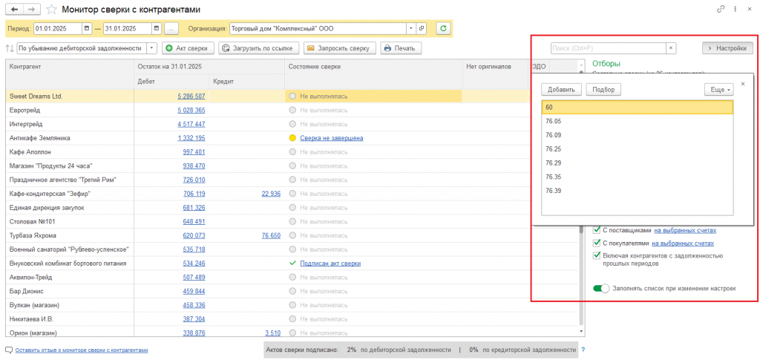The height and width of the screenshot is (363, 760).
Task: Click status circle for Sweet Dreams Ltd.
Action: click(x=292, y=97)
